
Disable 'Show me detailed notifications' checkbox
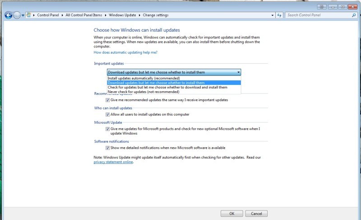107,148
